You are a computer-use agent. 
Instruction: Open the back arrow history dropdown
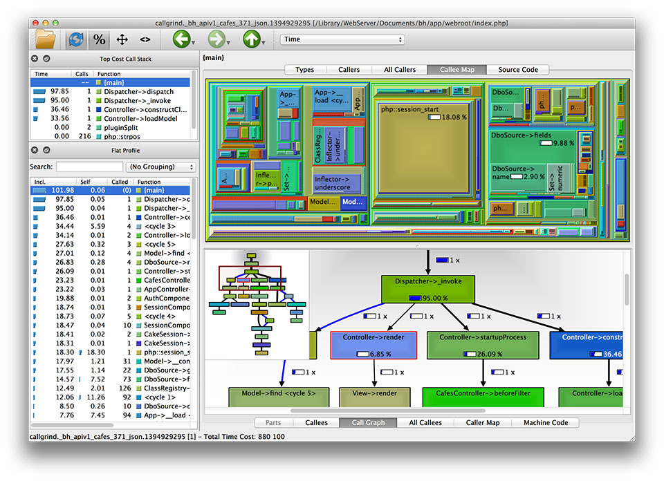click(x=194, y=43)
